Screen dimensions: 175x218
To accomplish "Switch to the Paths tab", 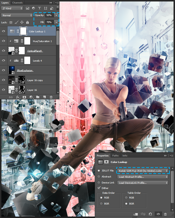I will [x=115, y=156].
